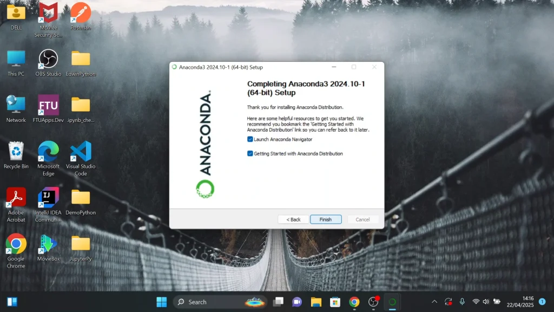The width and height of the screenshot is (554, 312).
Task: Click the widgets icon at taskbar far left
Action: [12, 302]
